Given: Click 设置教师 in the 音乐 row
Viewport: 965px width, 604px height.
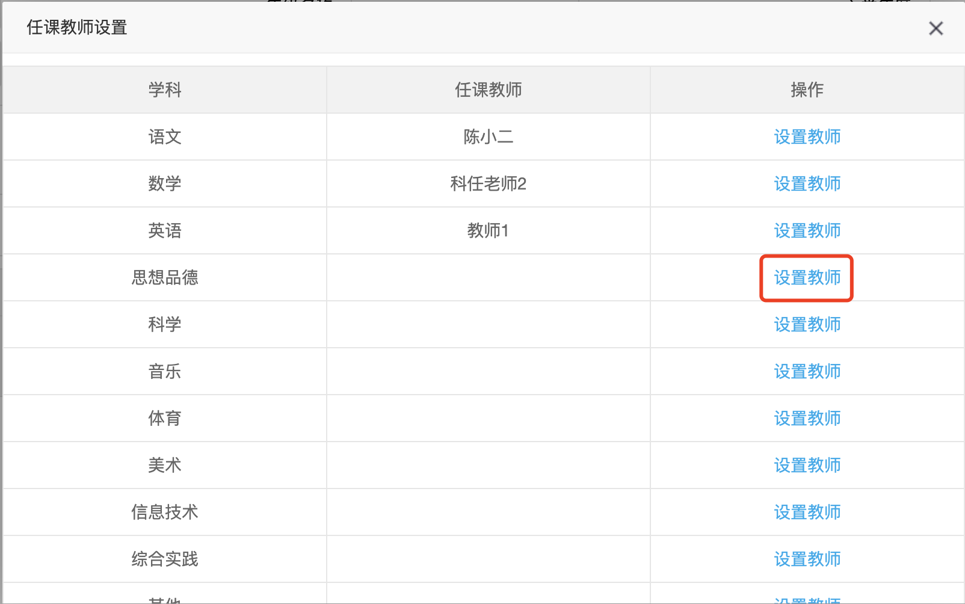Looking at the screenshot, I should 807,372.
